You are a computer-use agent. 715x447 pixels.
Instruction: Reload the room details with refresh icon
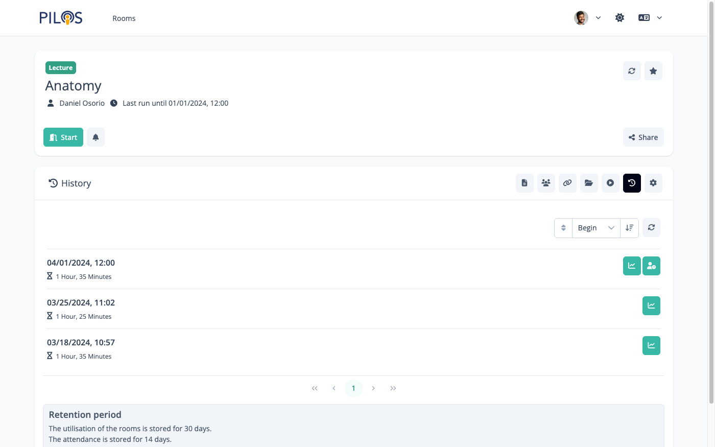click(x=632, y=71)
